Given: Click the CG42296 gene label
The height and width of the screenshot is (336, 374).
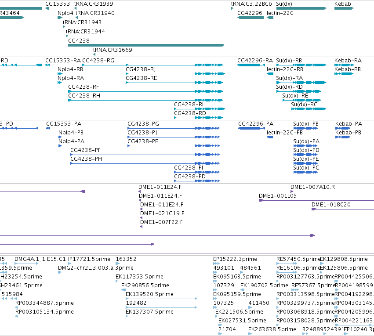Looking at the screenshot, I should coord(250,13).
